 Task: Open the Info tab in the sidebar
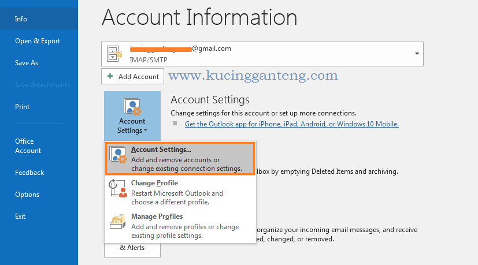point(39,19)
